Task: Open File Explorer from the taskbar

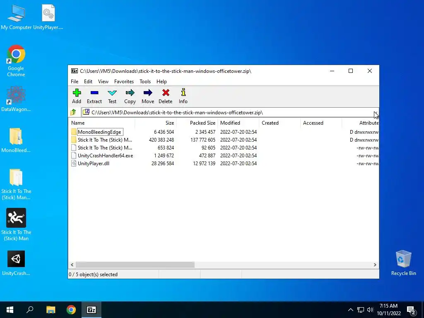Action: click(x=51, y=310)
